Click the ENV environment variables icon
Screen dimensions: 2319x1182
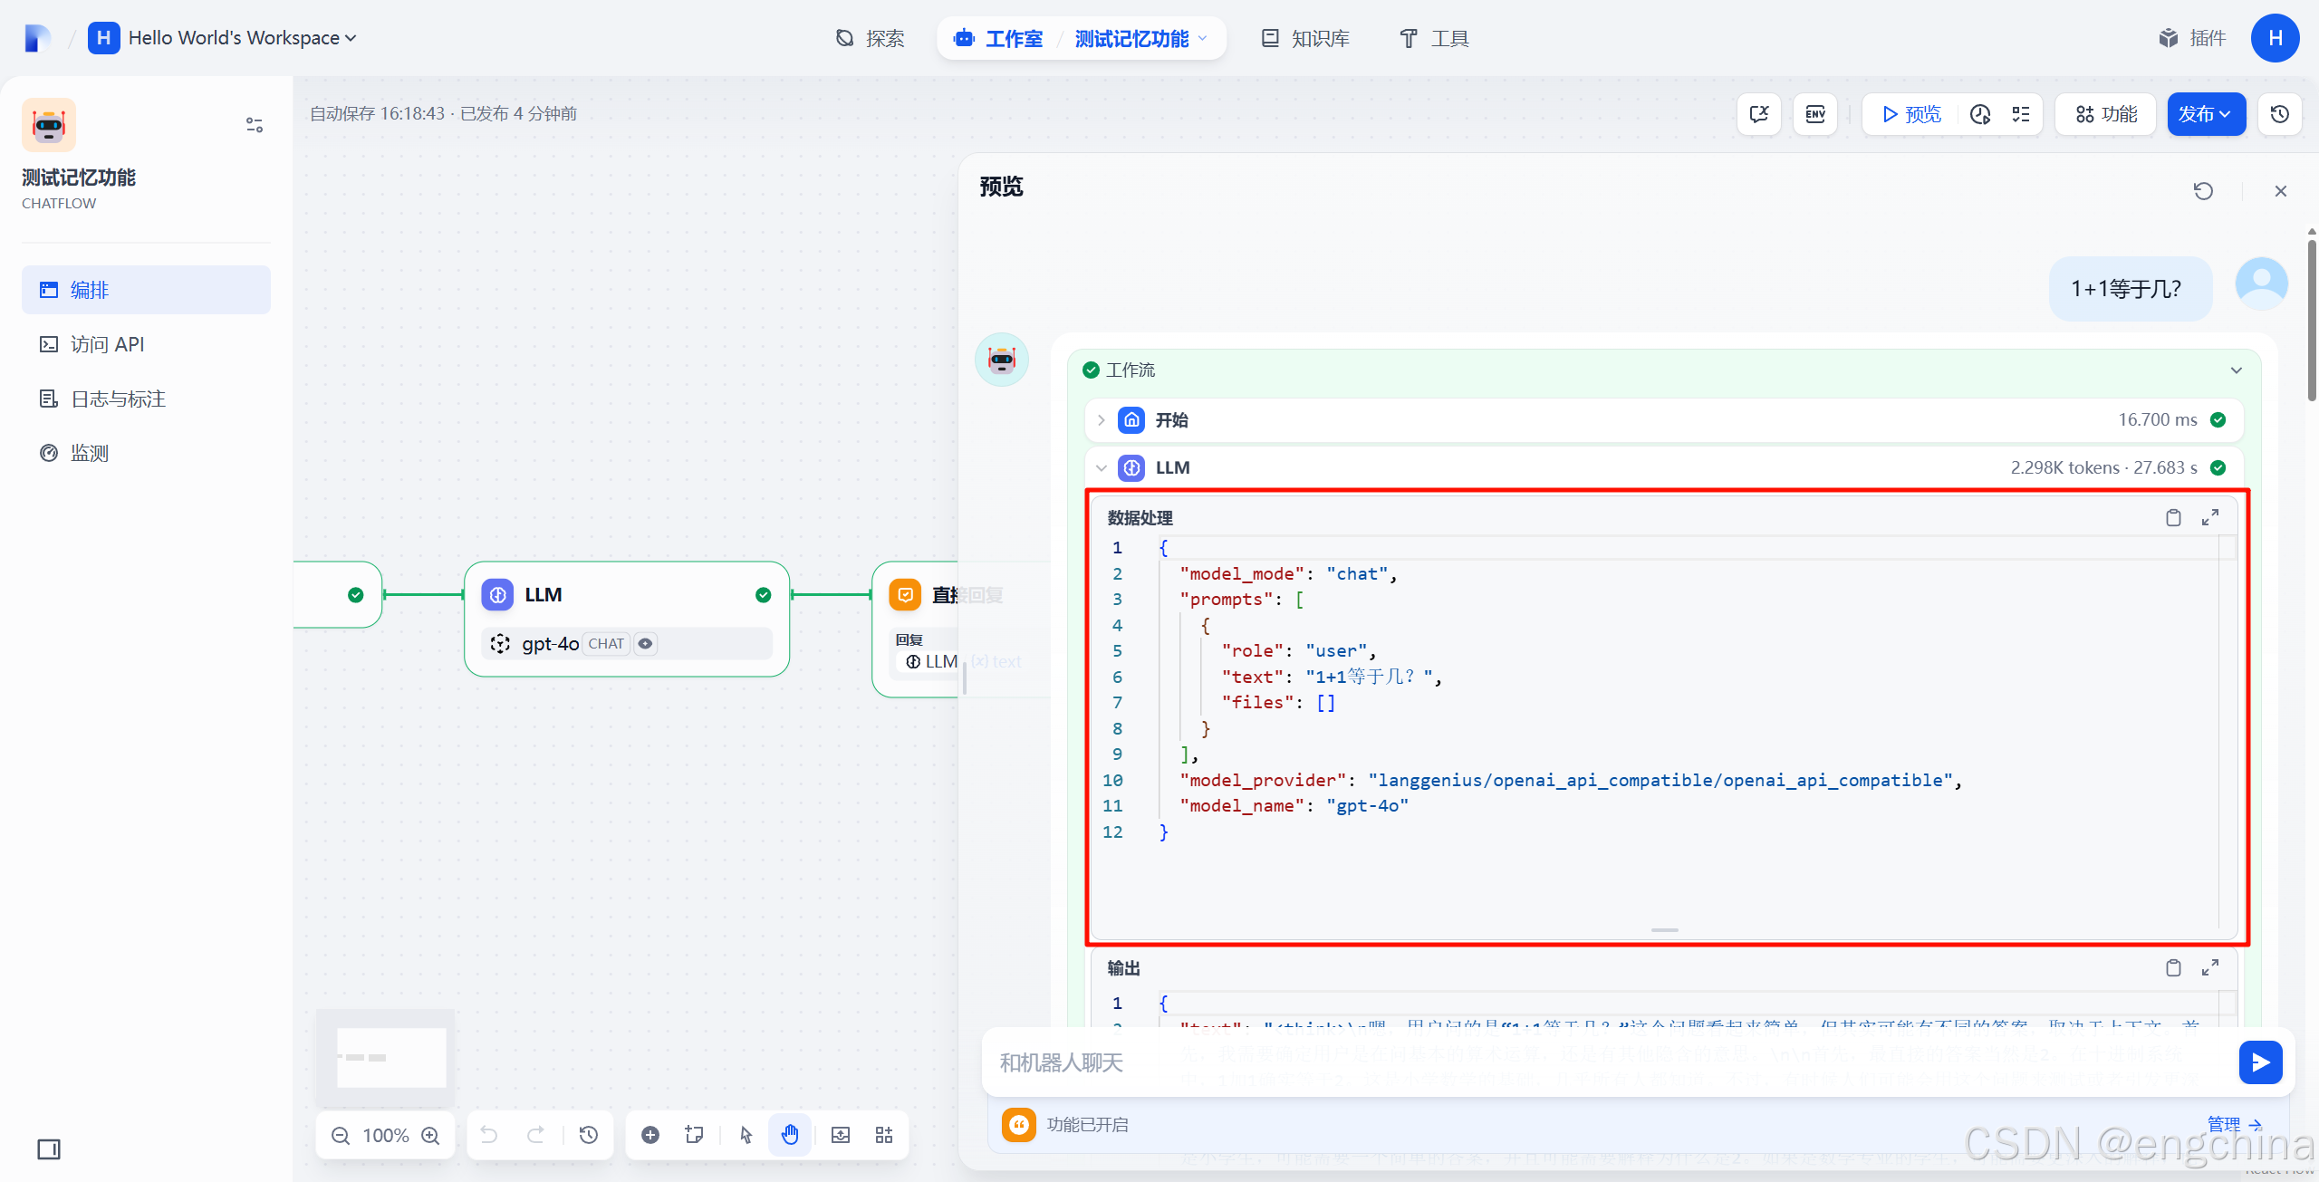(x=1814, y=114)
